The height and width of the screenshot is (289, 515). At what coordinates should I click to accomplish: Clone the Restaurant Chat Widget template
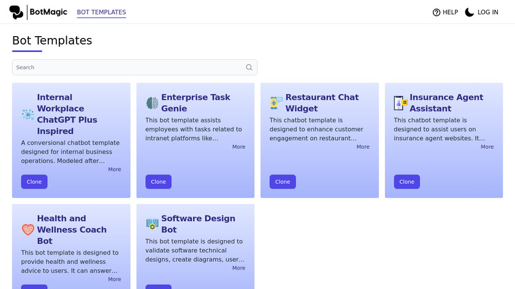[x=283, y=182]
